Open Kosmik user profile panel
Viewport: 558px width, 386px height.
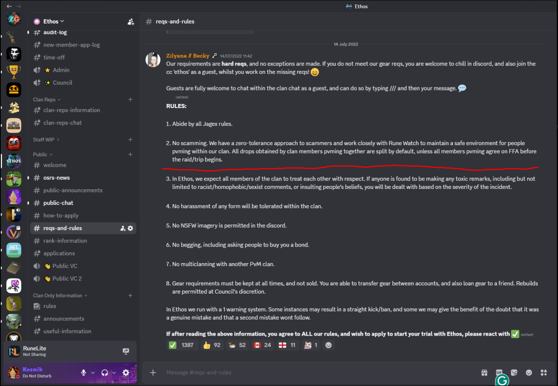[x=41, y=372]
